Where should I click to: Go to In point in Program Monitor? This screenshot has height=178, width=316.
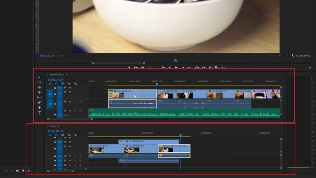coord(164,67)
